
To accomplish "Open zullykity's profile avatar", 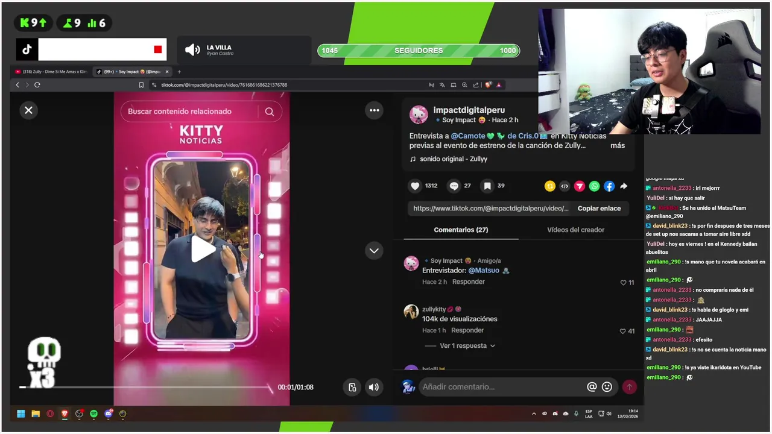I will click(x=411, y=312).
